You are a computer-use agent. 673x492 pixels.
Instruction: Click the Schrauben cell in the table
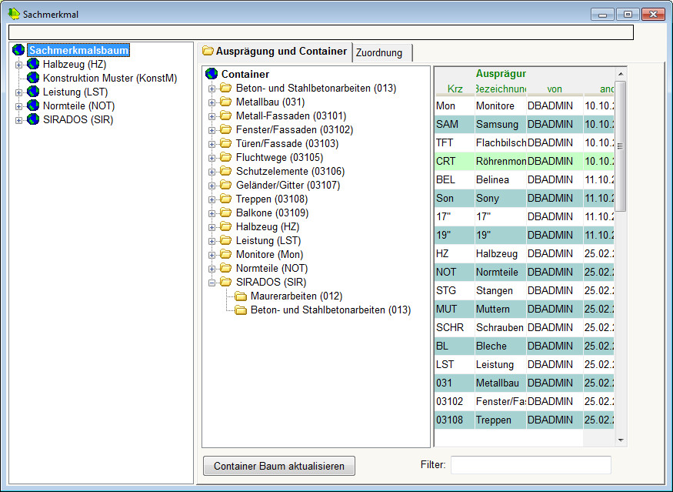[x=501, y=327]
